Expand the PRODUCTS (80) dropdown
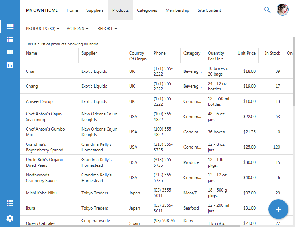Screen dimensions: 295x227 [x=43, y=28]
